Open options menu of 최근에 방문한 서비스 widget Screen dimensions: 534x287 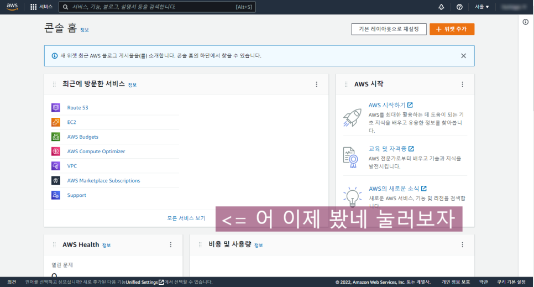pyautogui.click(x=316, y=84)
